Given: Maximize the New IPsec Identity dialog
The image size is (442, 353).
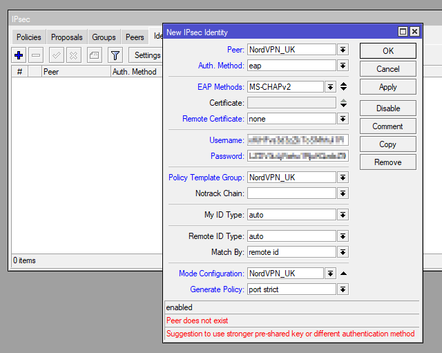Looking at the screenshot, I should pyautogui.click(x=403, y=31).
